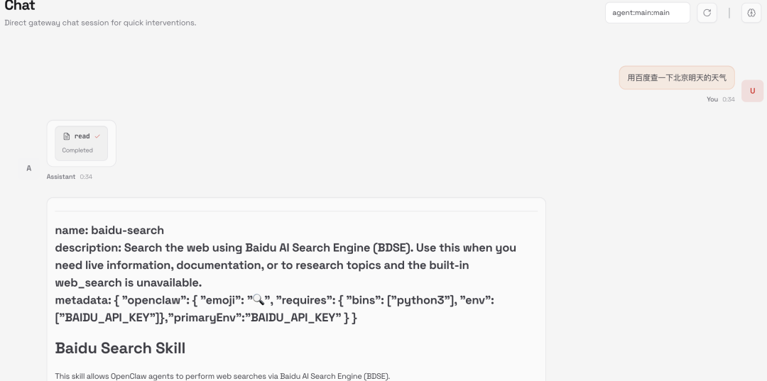Click the timestamp beside Assistant
This screenshot has height=381, width=767.
point(86,177)
